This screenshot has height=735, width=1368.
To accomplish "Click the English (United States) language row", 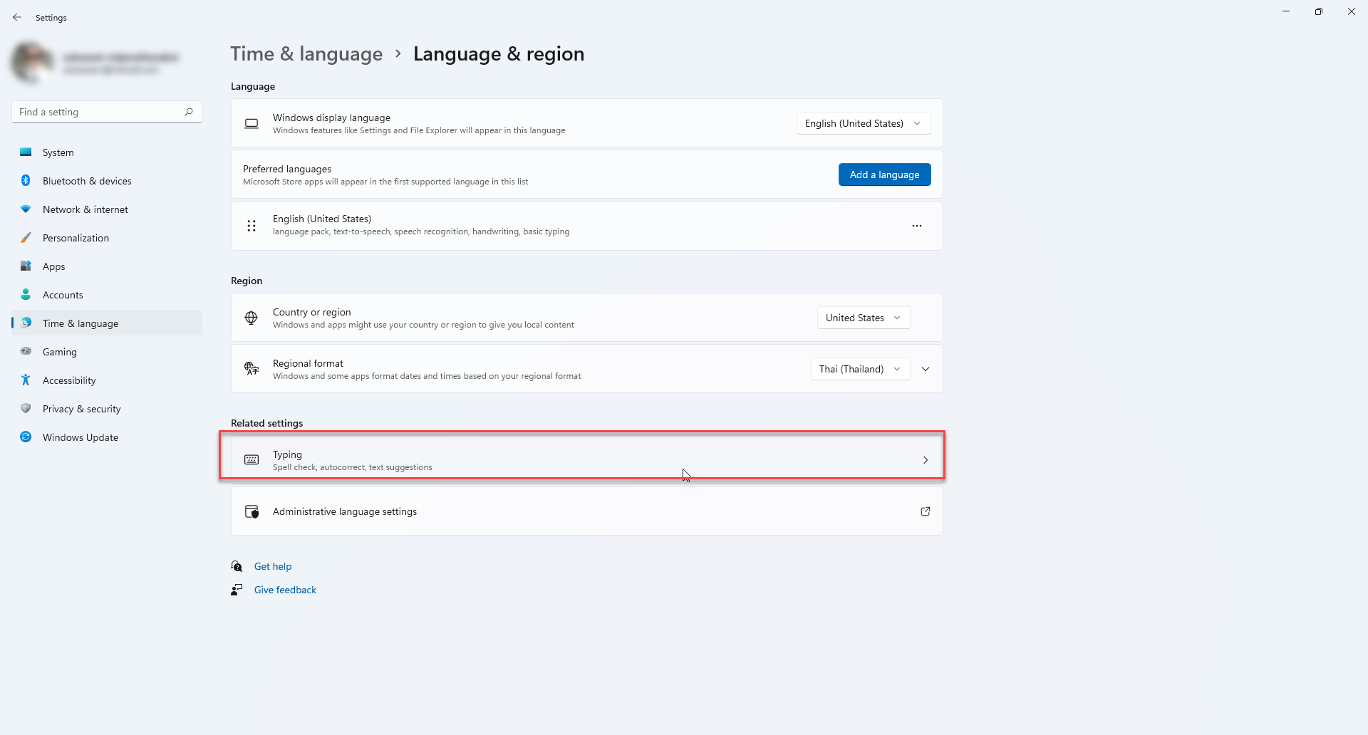I will (587, 226).
